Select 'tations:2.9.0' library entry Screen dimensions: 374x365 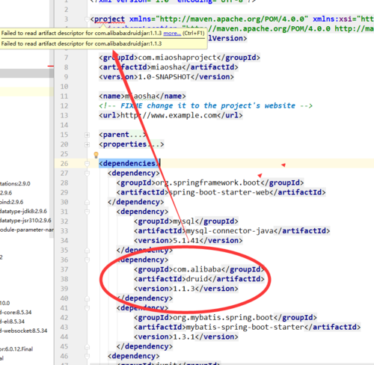15,184
